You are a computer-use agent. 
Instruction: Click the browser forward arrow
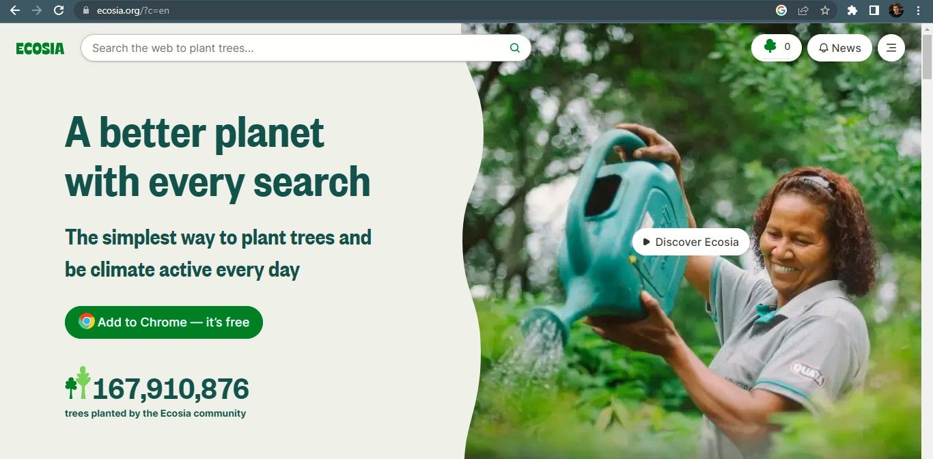37,10
